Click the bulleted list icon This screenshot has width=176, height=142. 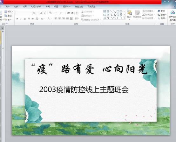click(56, 13)
